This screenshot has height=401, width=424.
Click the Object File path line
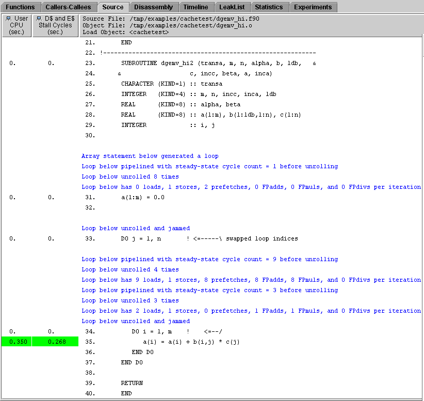pyautogui.click(x=168, y=25)
